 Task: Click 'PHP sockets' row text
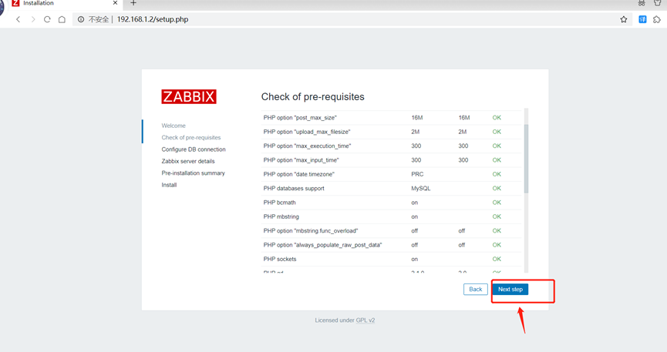(280, 259)
